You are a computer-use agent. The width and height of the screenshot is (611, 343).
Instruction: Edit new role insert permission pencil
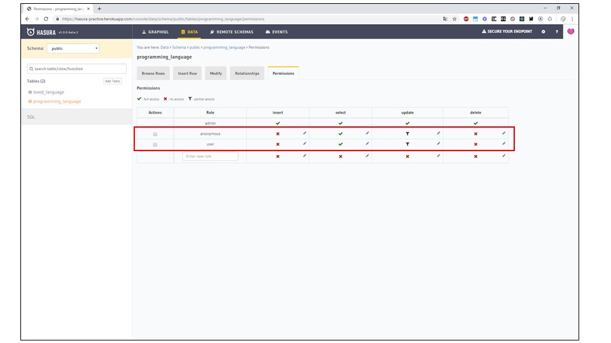[x=305, y=156]
